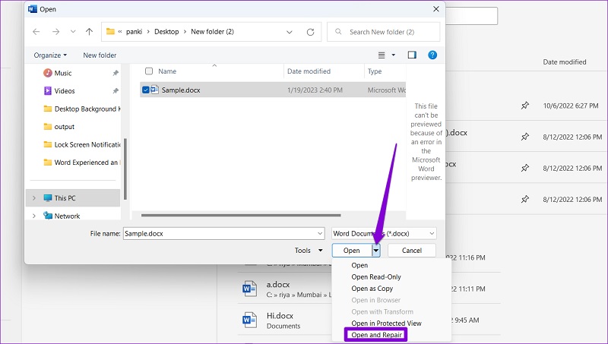Open the Word Documents file type dropdown
Image resolution: width=608 pixels, height=344 pixels.
tap(385, 234)
